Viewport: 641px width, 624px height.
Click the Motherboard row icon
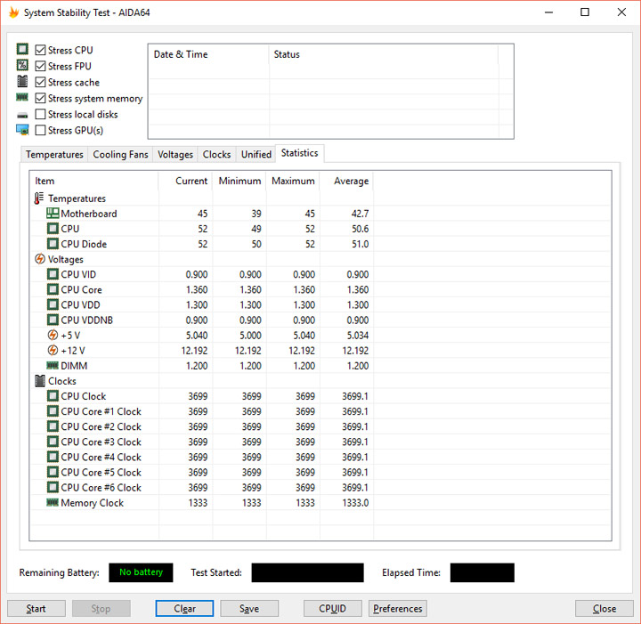point(53,214)
